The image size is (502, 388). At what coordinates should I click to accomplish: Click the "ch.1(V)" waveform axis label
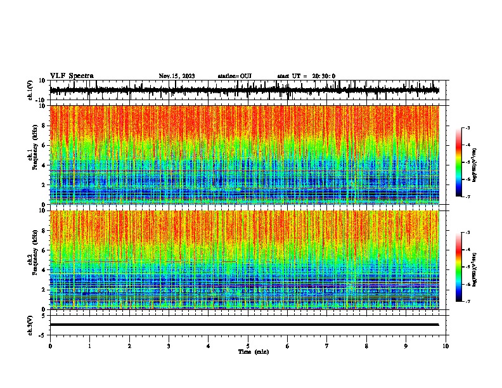click(30, 90)
